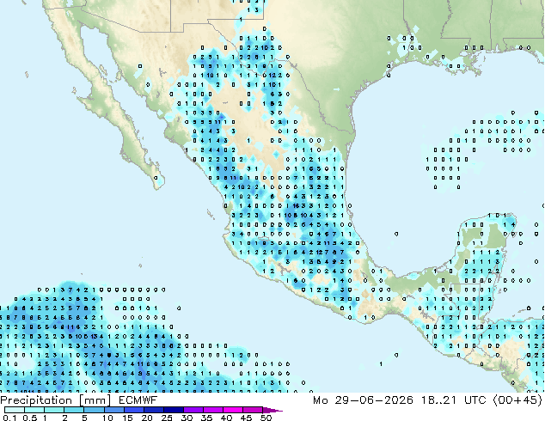Click the '[mm]' unit label
The height and width of the screenshot is (421, 545).
click(95, 400)
